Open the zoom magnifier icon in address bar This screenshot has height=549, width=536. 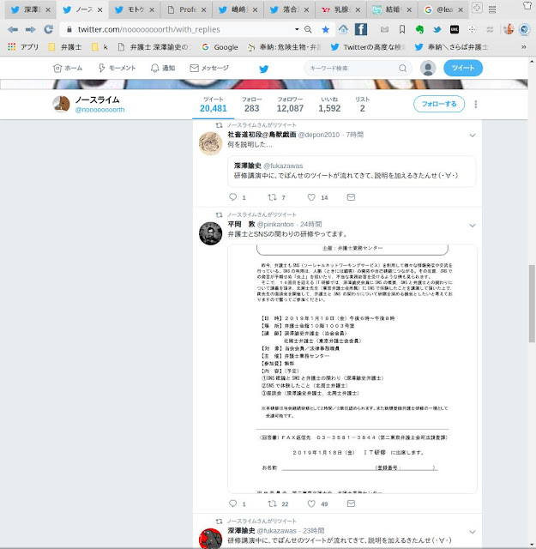[x=308, y=30]
